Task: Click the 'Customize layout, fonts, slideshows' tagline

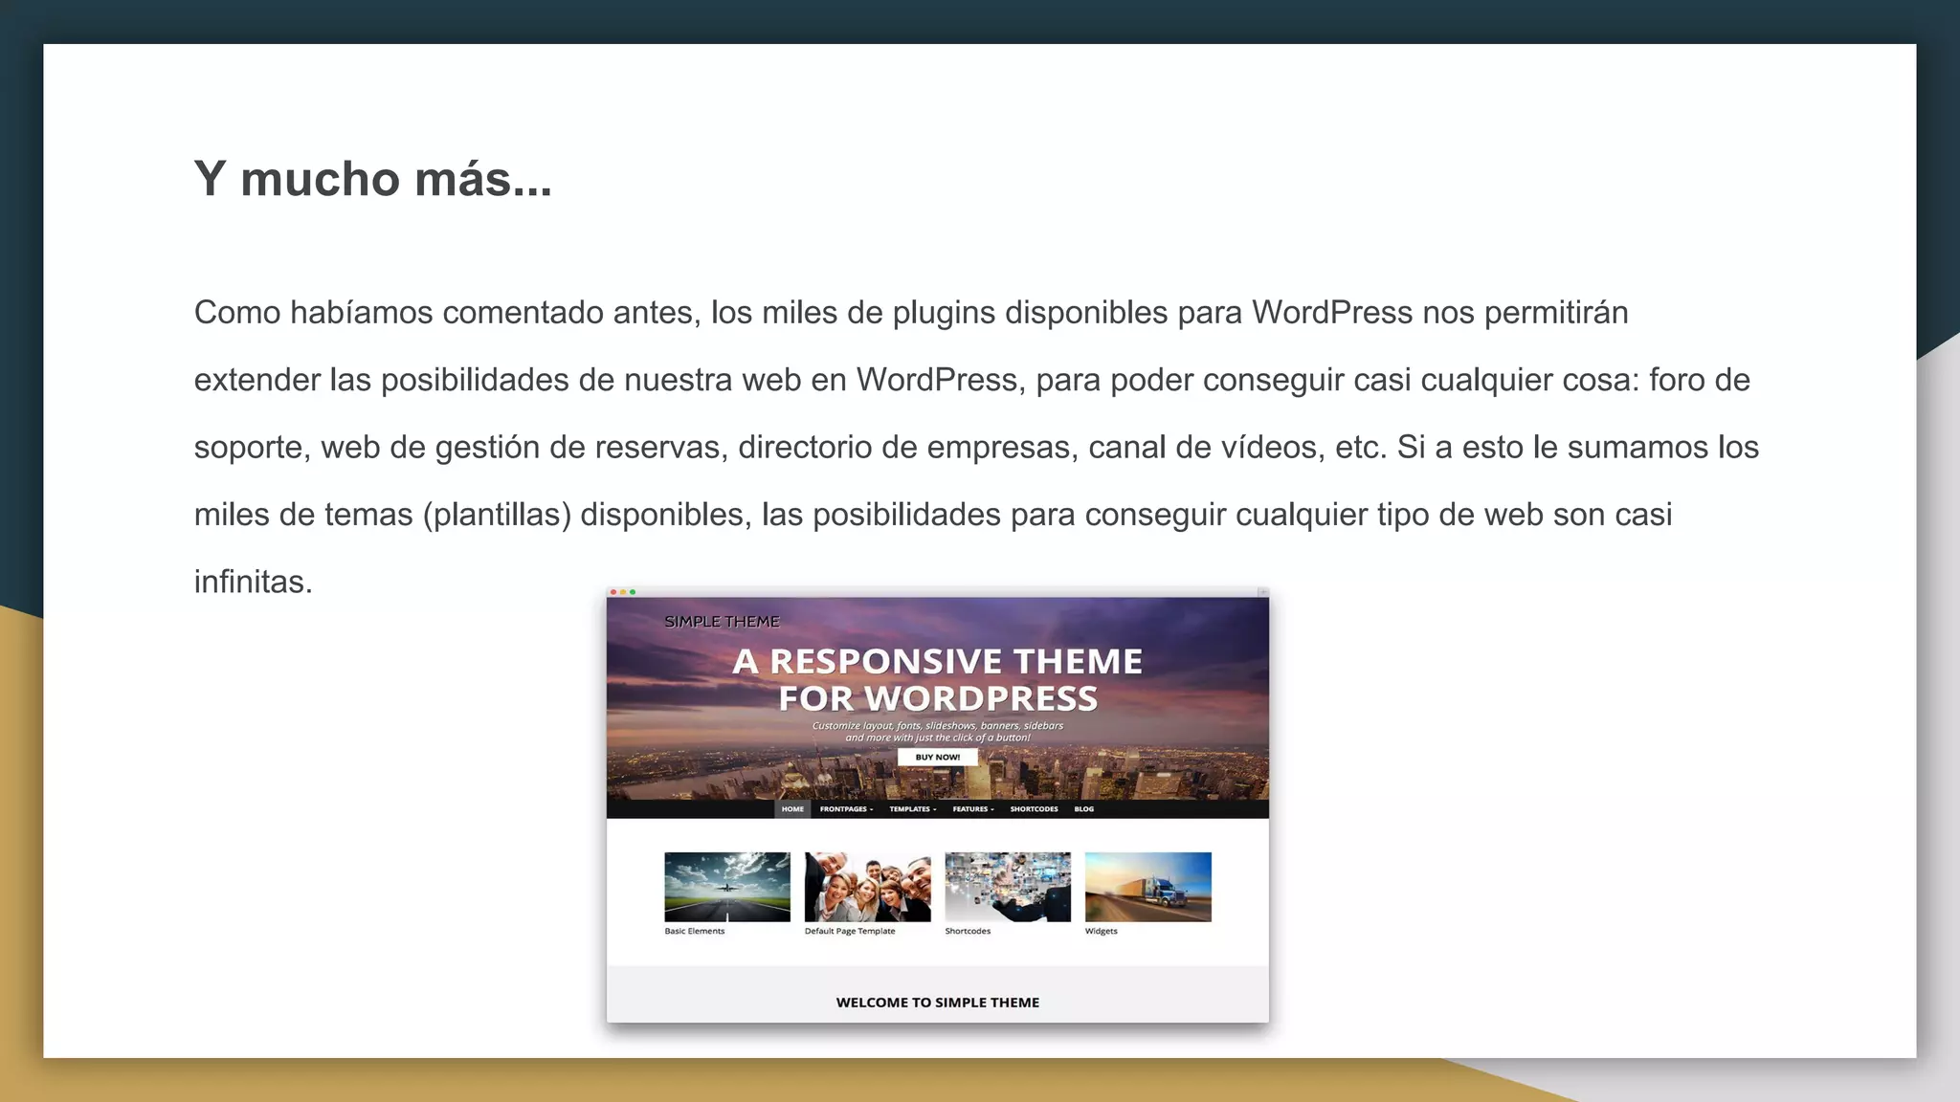Action: pos(938,732)
